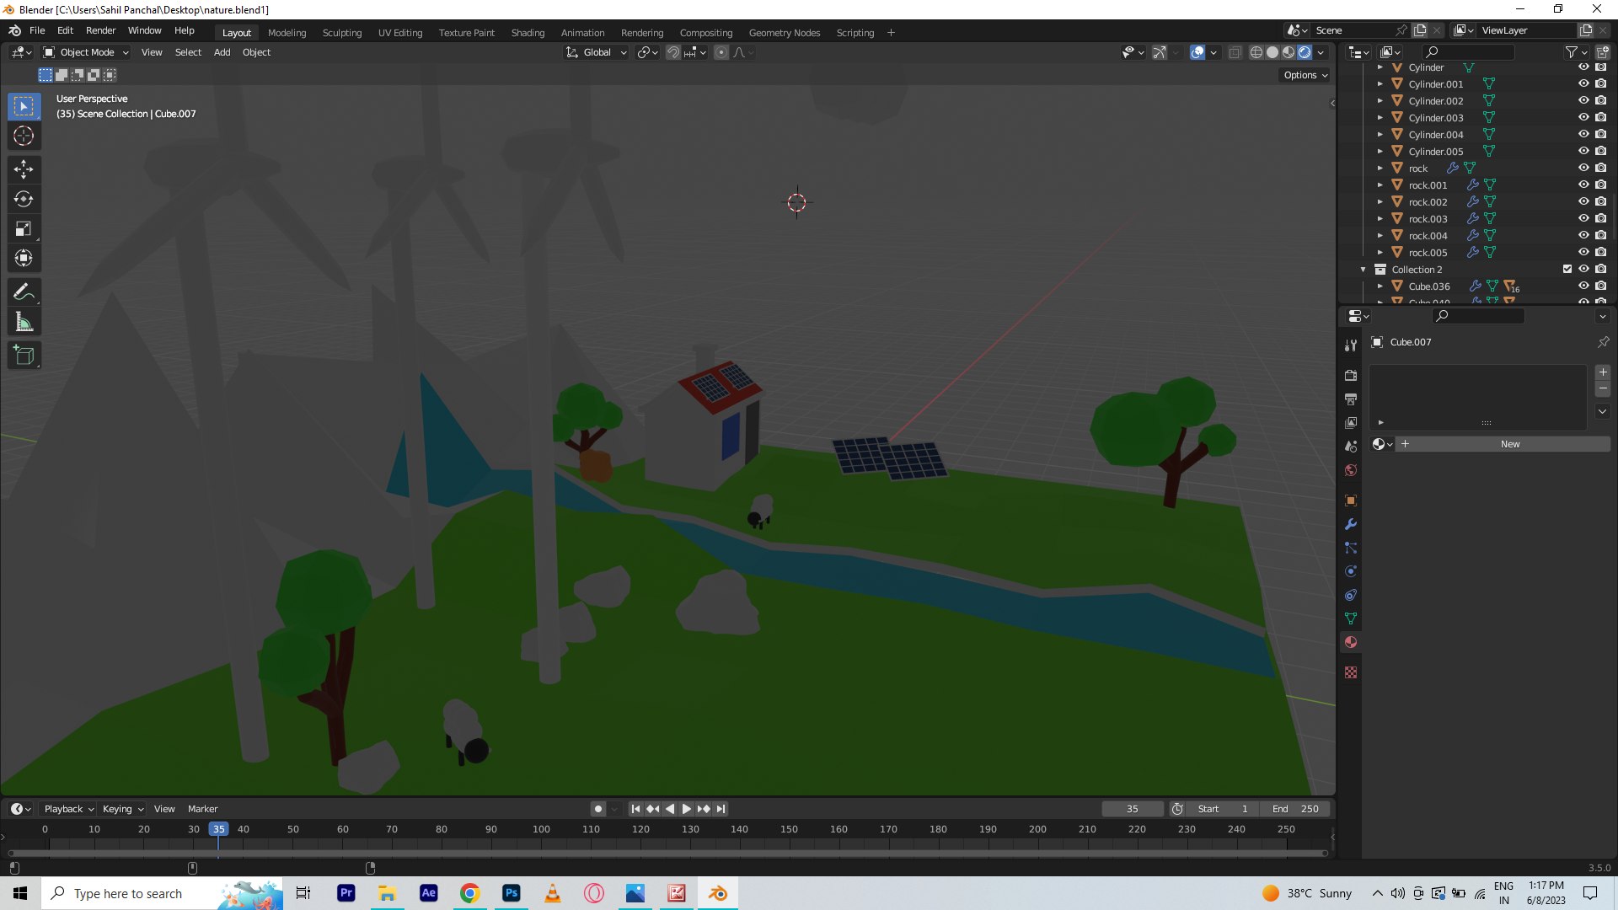Switch to the UV Editing workspace tab
The image size is (1618, 910).
400,33
